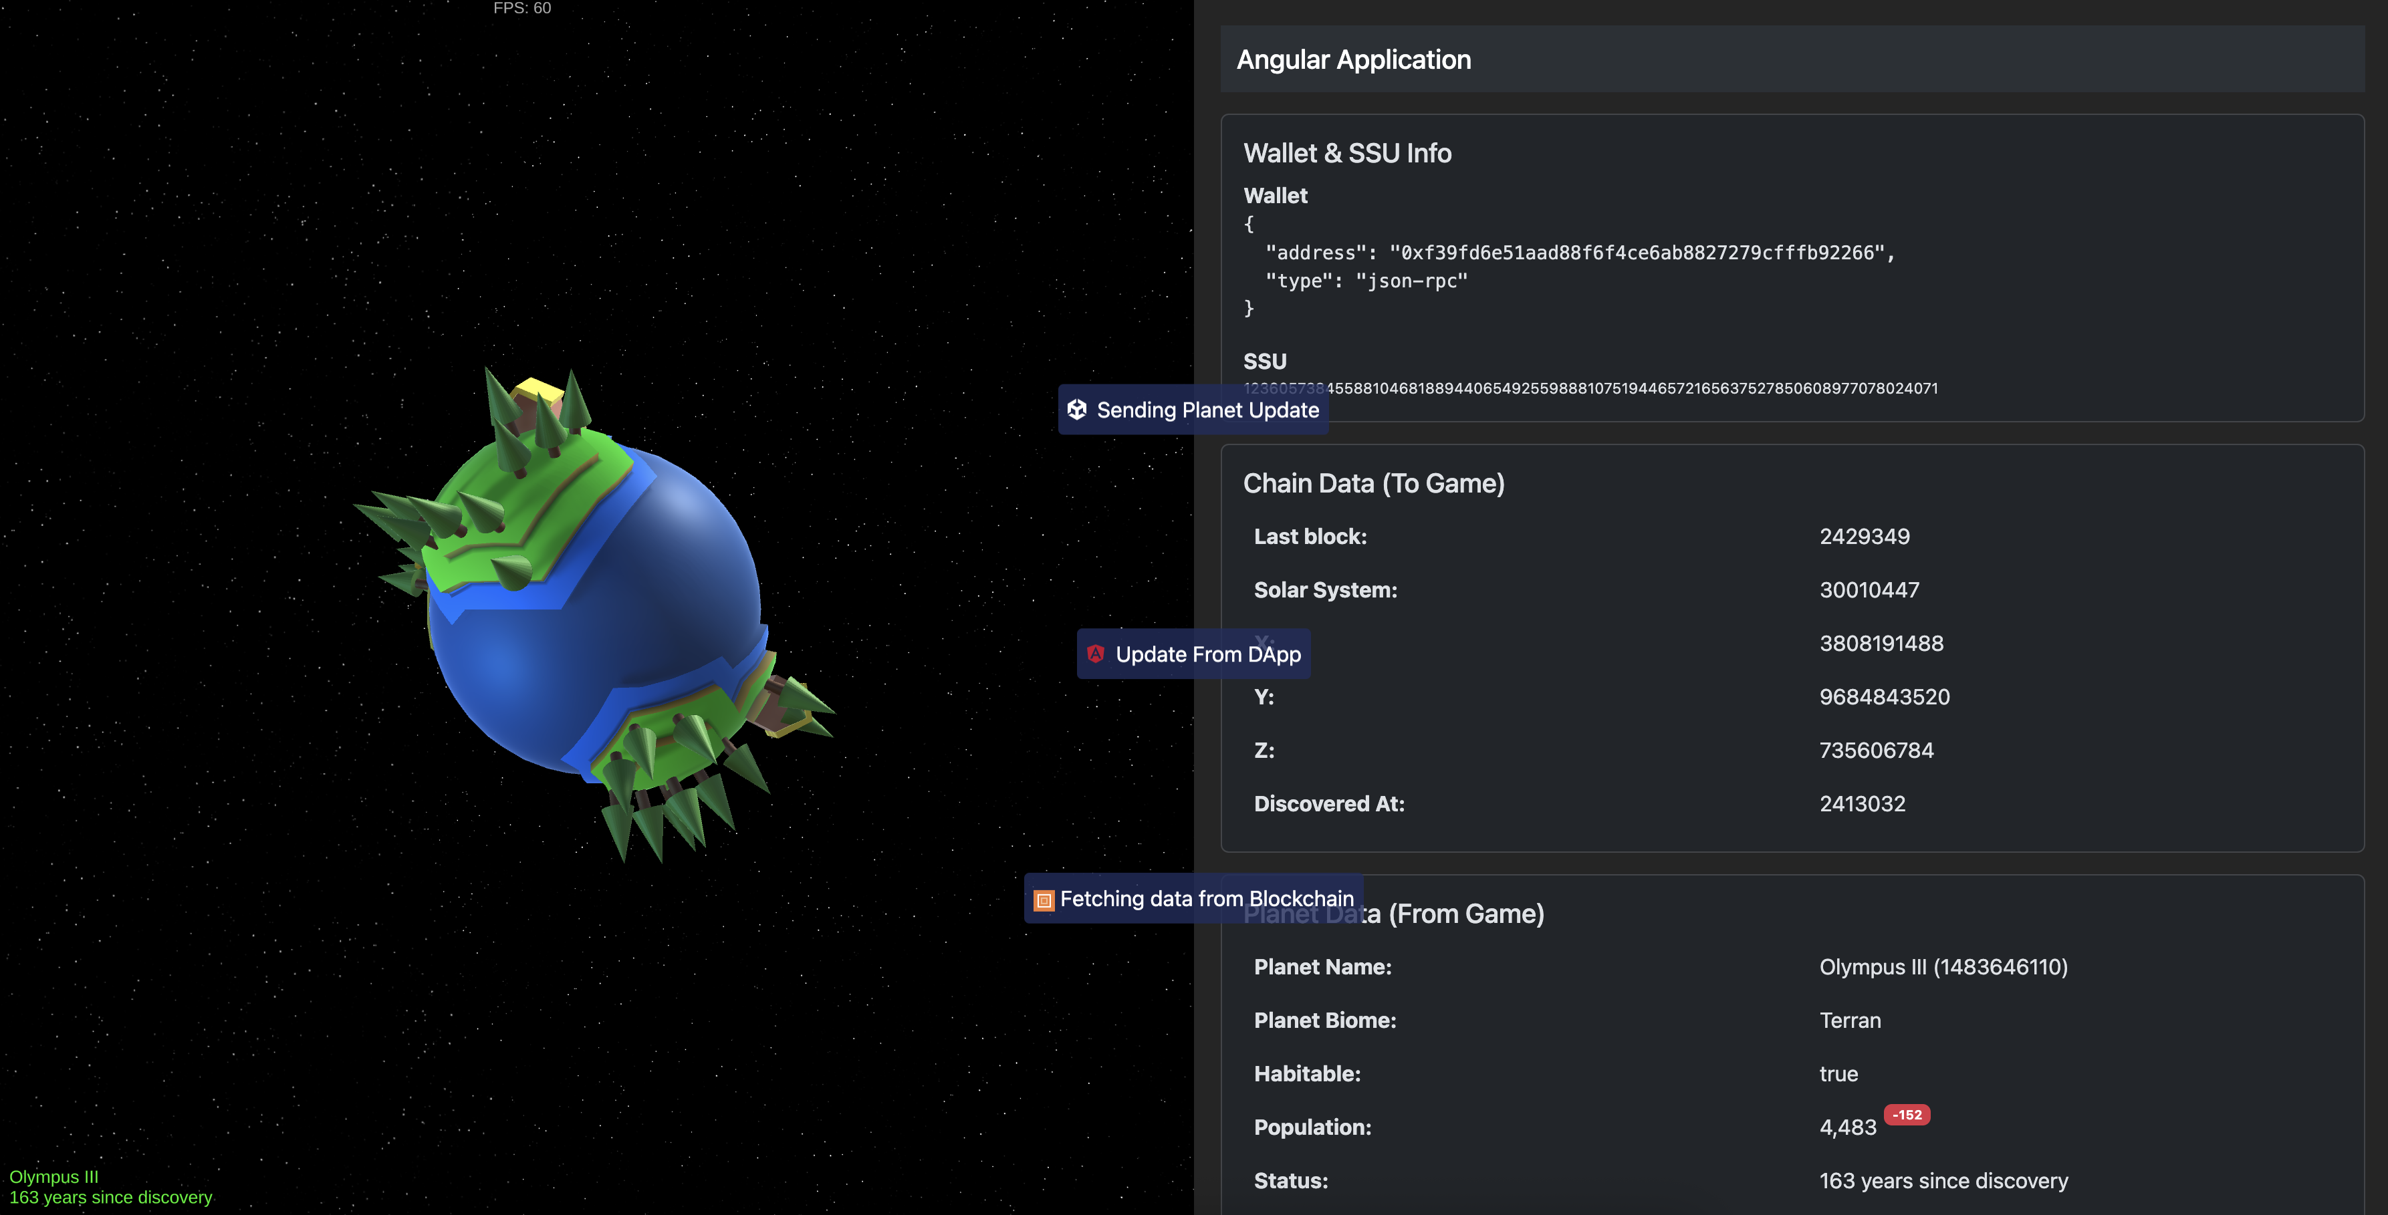Click the orange blockchain icon beside Fetching data

1044,900
